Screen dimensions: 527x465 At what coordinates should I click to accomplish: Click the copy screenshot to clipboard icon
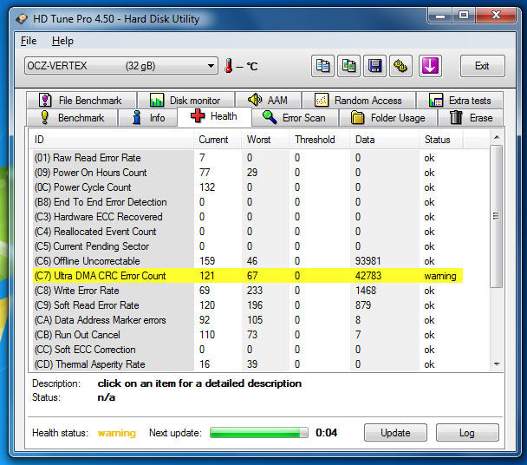(x=348, y=66)
